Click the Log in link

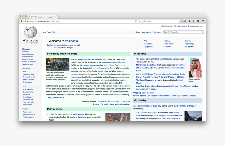[x=202, y=26]
